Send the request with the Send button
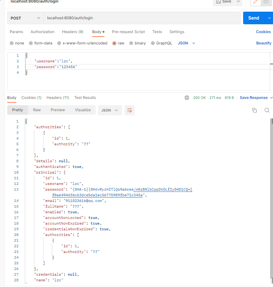Screen dimensions: 273x287 (253, 18)
